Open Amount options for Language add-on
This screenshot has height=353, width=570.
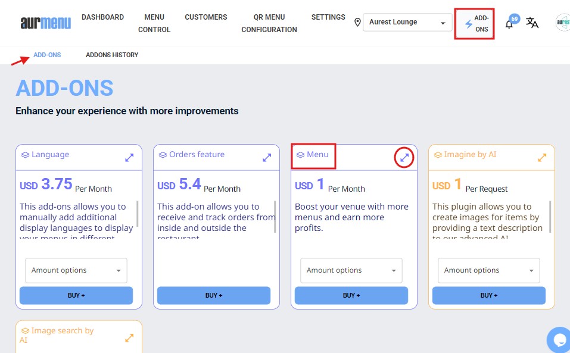pos(76,270)
